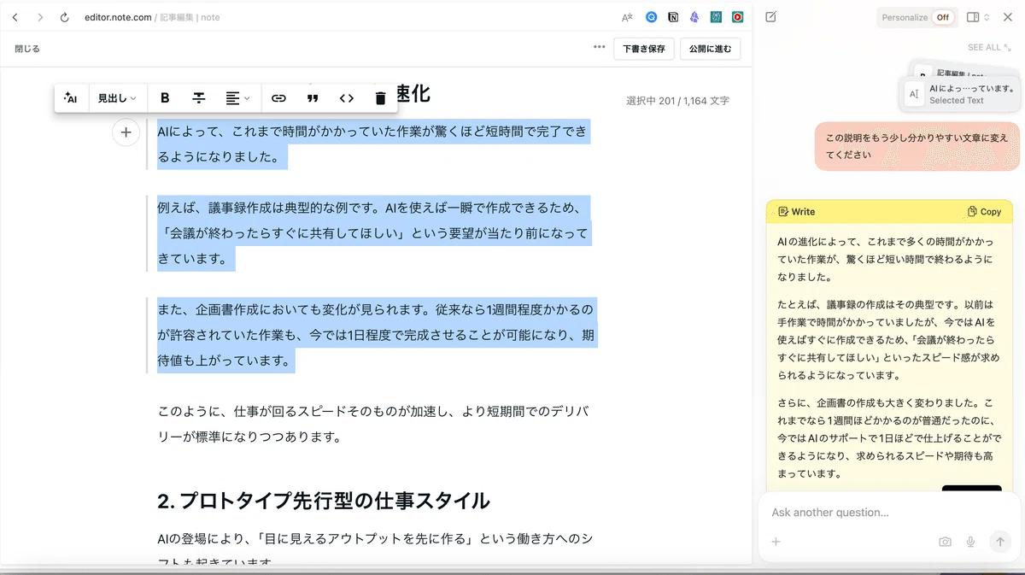
Task: Reload the editor.note.com page
Action: point(65,17)
